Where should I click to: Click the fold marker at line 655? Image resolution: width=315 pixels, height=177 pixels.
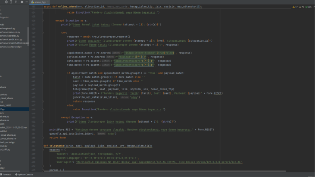pyautogui.click(x=43, y=138)
